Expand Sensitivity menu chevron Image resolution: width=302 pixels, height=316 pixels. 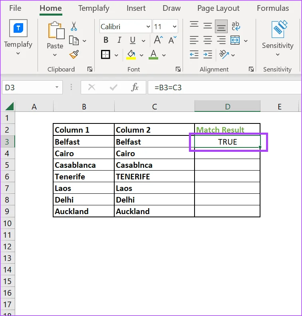point(278,54)
